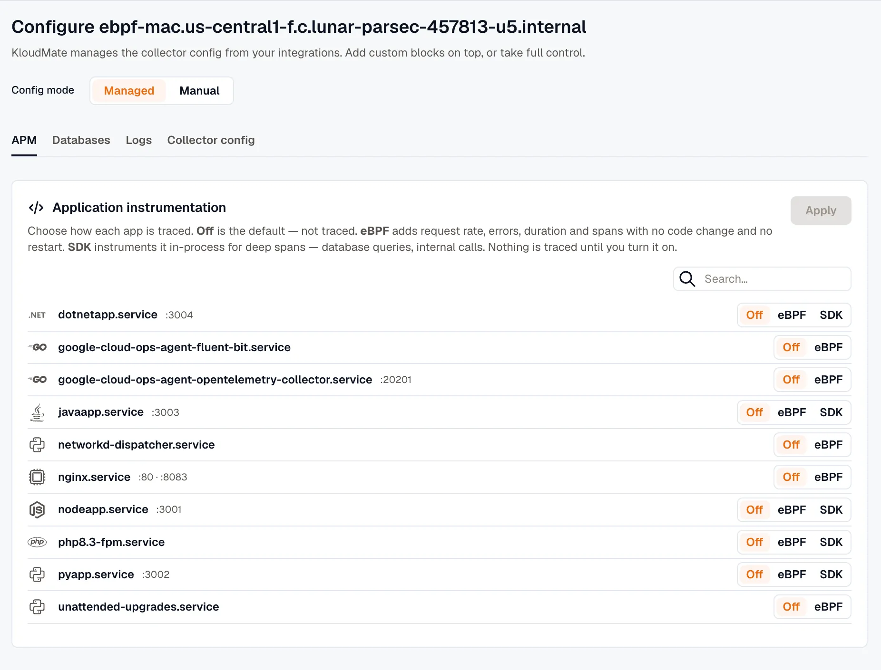Click the unattended-upgrades.service name
881x670 pixels.
tap(138, 607)
